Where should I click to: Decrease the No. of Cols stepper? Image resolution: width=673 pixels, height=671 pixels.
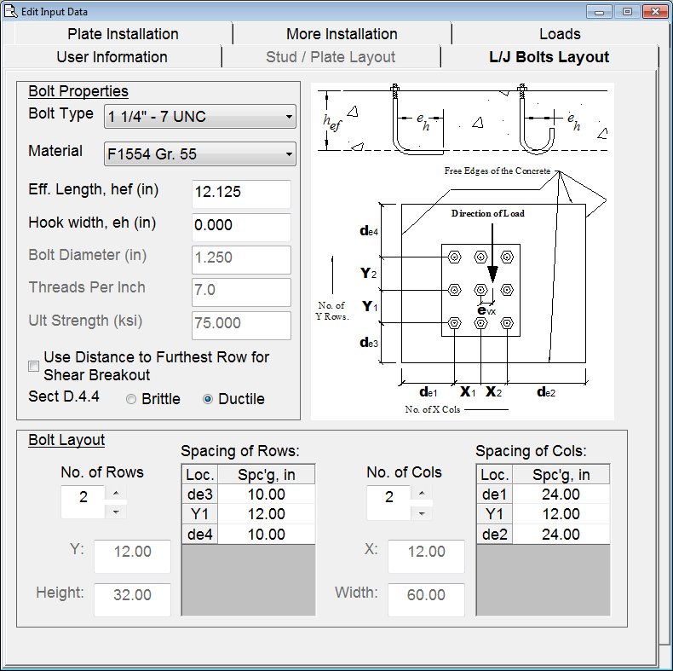pos(423,512)
